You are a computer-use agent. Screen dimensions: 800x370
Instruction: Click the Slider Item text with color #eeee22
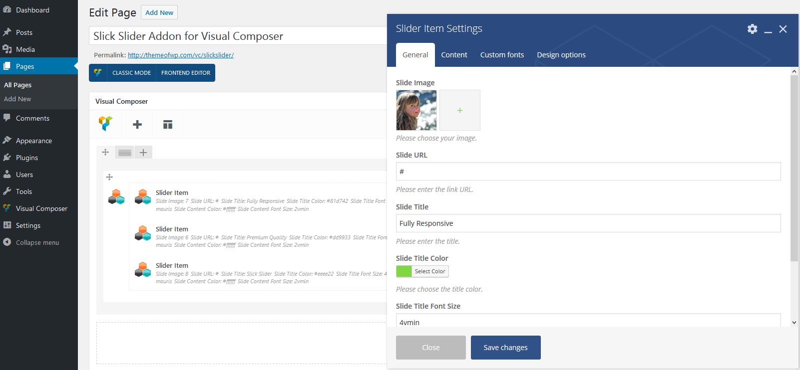coord(172,265)
